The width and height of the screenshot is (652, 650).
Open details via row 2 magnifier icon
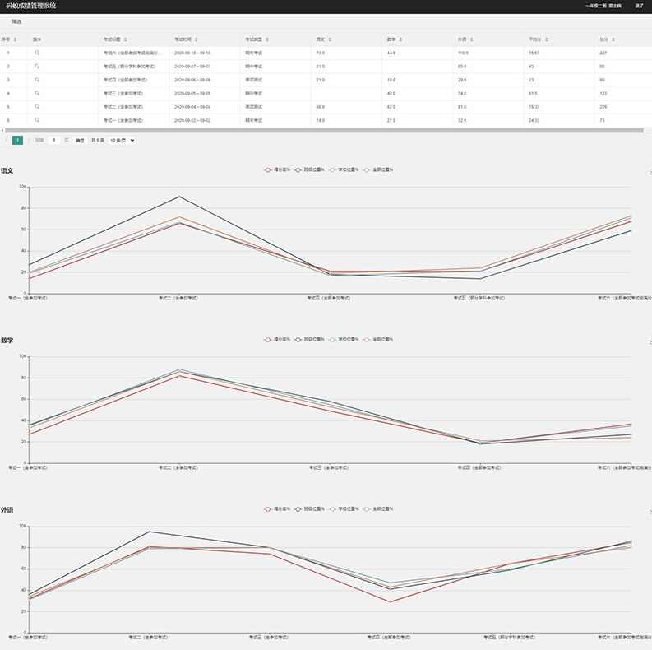coord(37,66)
